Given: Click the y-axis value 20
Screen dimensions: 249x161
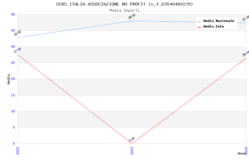Looking at the screenshot, I should click(x=13, y=79).
